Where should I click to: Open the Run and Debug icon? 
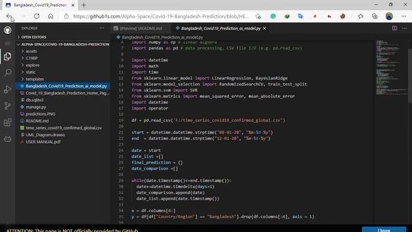tap(7, 90)
